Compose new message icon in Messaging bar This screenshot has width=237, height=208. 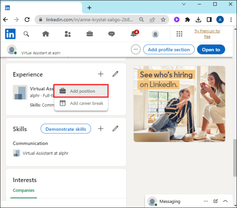[216, 201]
